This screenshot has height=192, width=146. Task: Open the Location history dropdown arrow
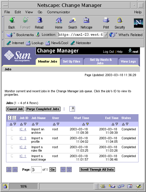105,35
